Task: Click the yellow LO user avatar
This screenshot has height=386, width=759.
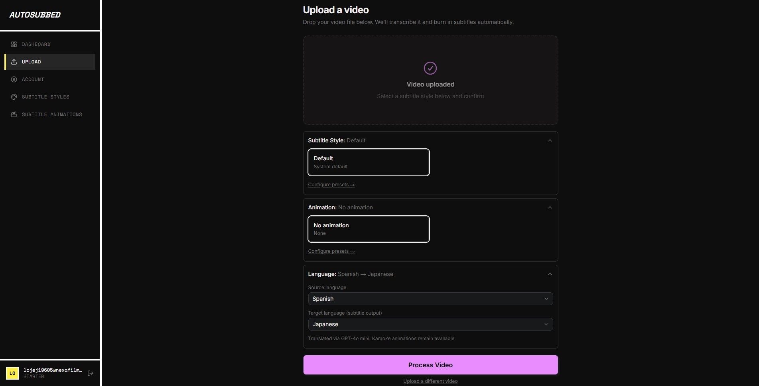Action: pos(12,373)
